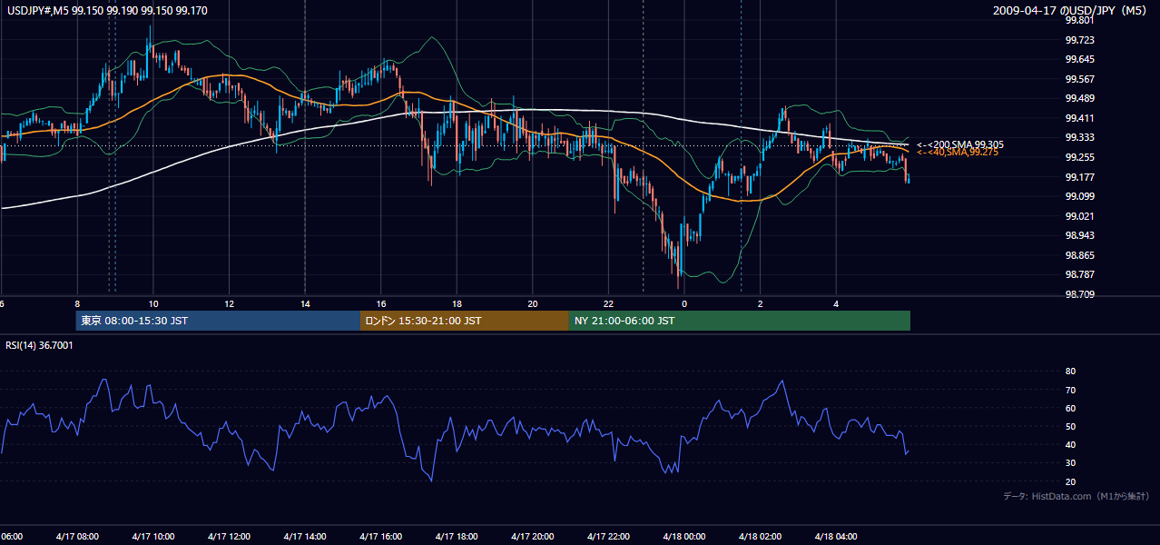Click the 4/17 22:00 time axis label
This screenshot has width=1160, height=545.
[x=608, y=536]
